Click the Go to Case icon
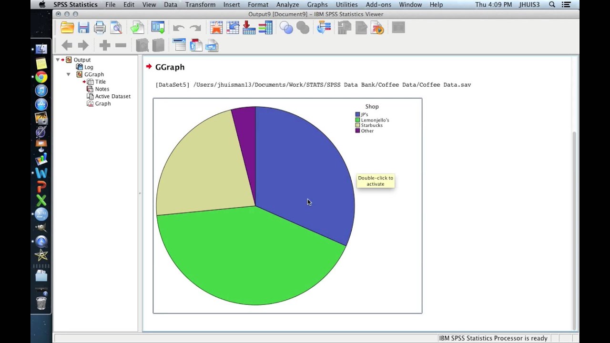 click(x=233, y=28)
